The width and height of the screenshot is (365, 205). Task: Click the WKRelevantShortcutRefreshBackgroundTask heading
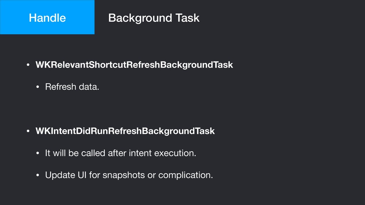134,65
